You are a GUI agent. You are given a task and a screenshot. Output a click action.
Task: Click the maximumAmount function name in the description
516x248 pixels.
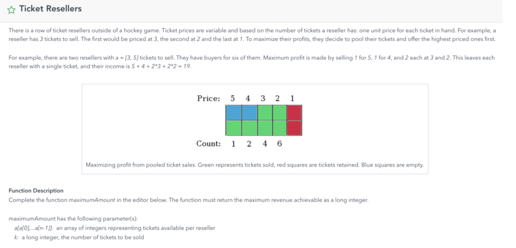pos(92,200)
